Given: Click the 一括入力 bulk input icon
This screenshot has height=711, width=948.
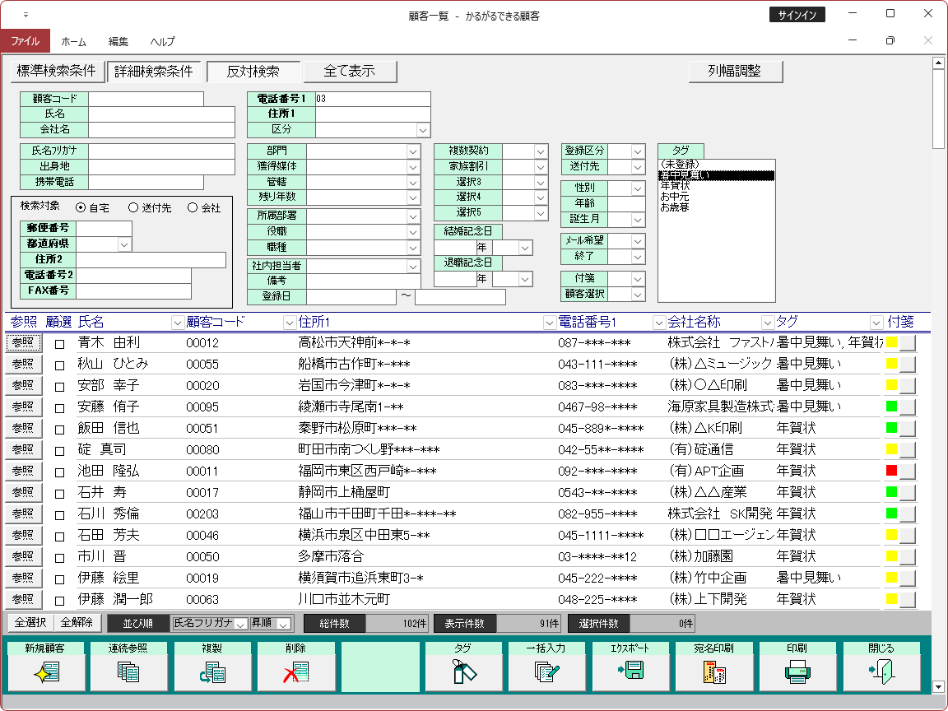Looking at the screenshot, I should click(x=546, y=672).
